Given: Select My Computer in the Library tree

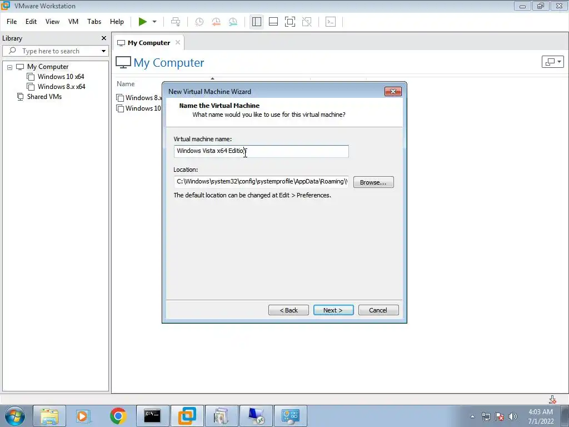Looking at the screenshot, I should click(48, 67).
